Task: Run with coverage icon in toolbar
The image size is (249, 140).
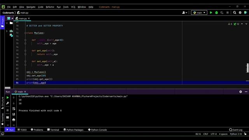Action: point(222,12)
